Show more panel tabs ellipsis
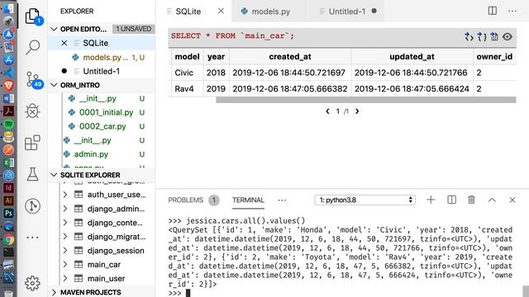This screenshot has width=529, height=297. click(x=282, y=200)
